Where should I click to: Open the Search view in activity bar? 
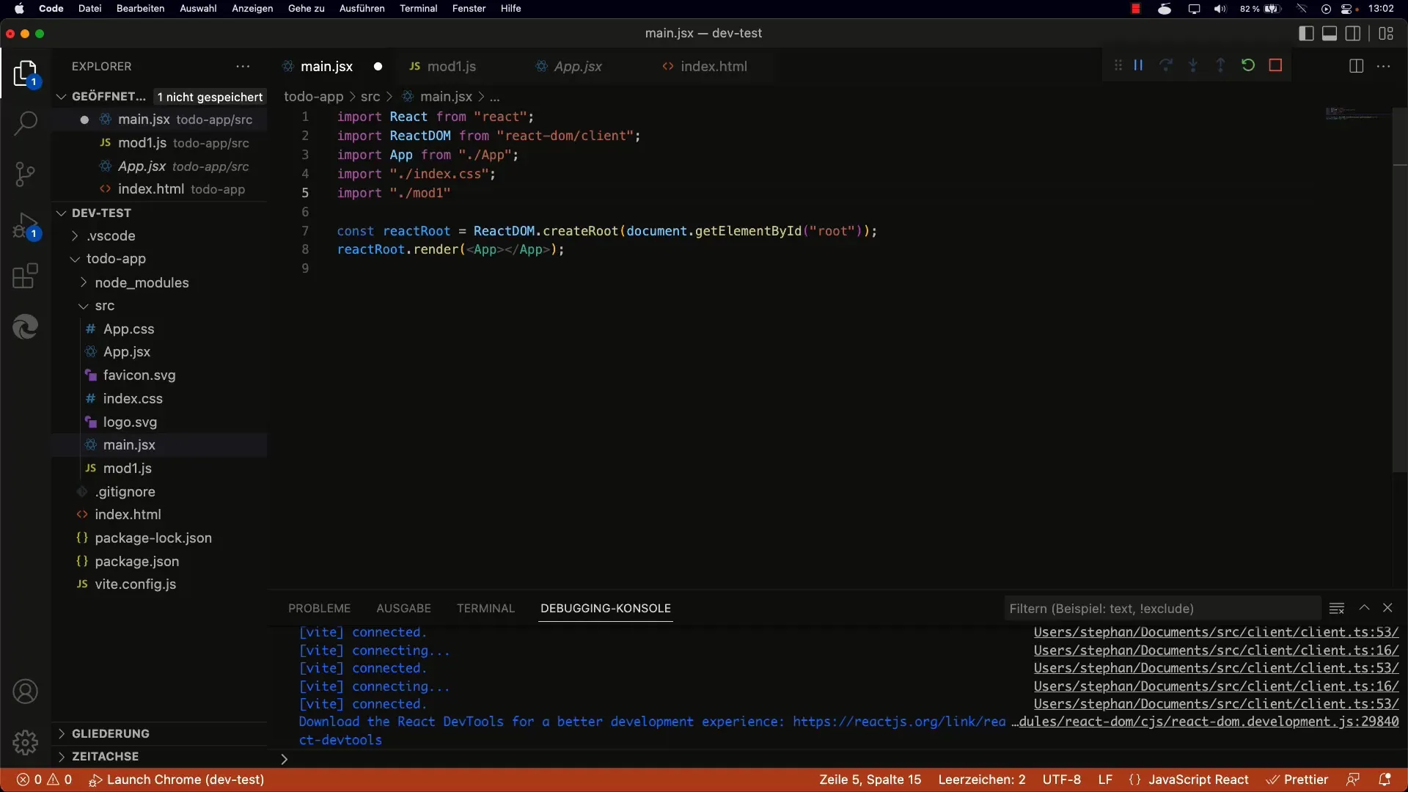click(x=26, y=123)
